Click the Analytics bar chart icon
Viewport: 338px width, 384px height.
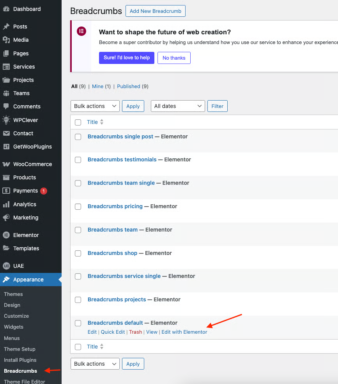point(6,204)
